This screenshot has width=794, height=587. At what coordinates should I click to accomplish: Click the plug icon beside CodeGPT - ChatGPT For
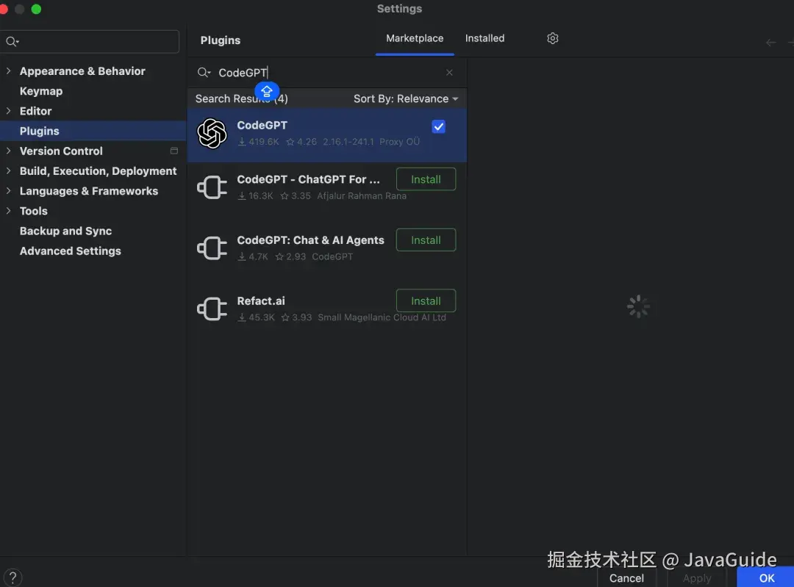[212, 188]
